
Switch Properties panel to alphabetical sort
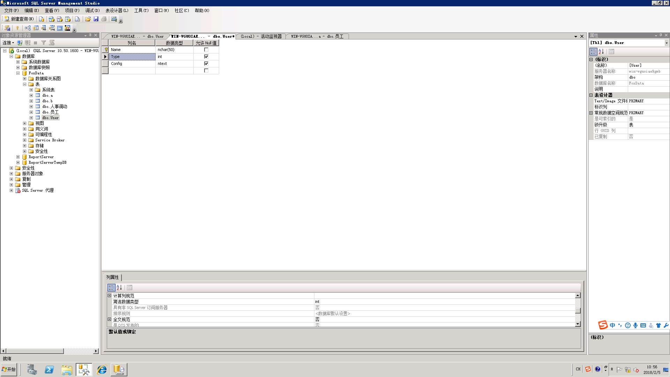601,52
